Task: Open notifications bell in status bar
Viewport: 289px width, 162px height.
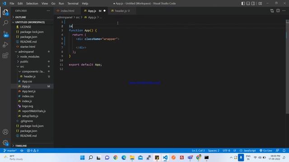Action: click(284, 151)
